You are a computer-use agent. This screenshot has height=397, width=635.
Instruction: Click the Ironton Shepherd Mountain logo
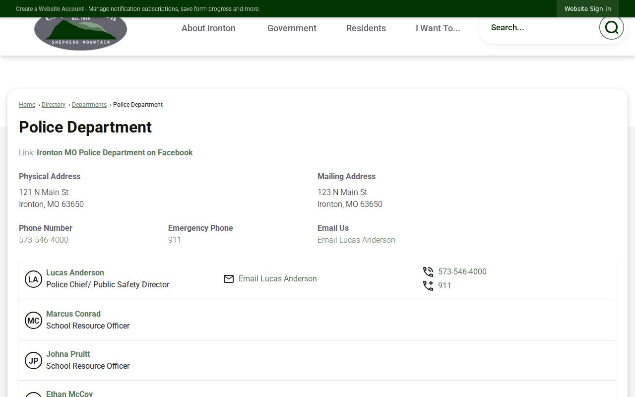pyautogui.click(x=80, y=34)
